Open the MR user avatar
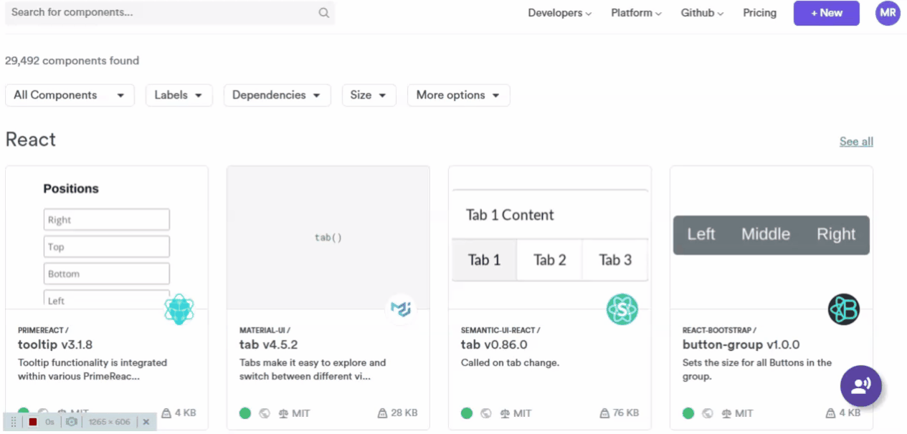 point(888,13)
